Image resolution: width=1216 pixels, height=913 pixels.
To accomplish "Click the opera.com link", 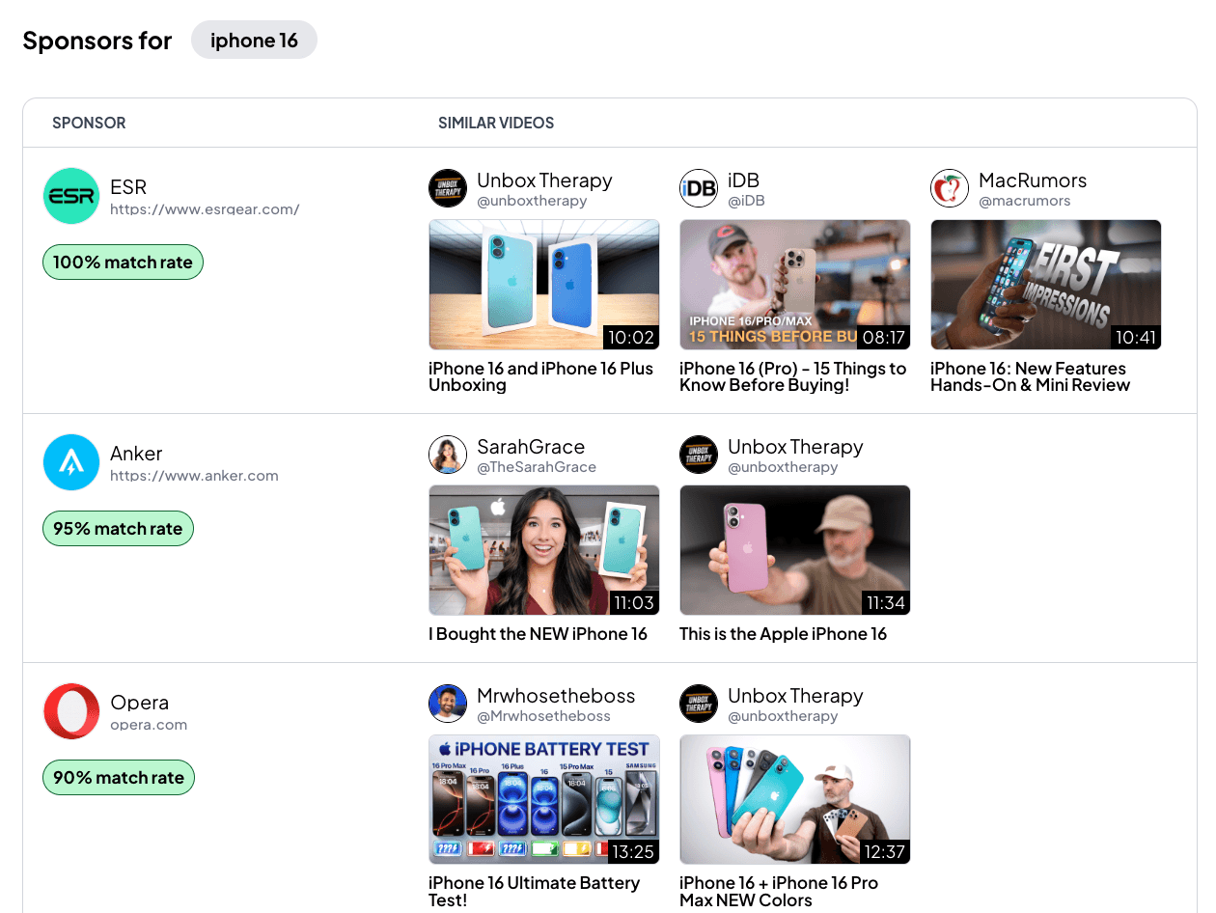I will pos(149,724).
